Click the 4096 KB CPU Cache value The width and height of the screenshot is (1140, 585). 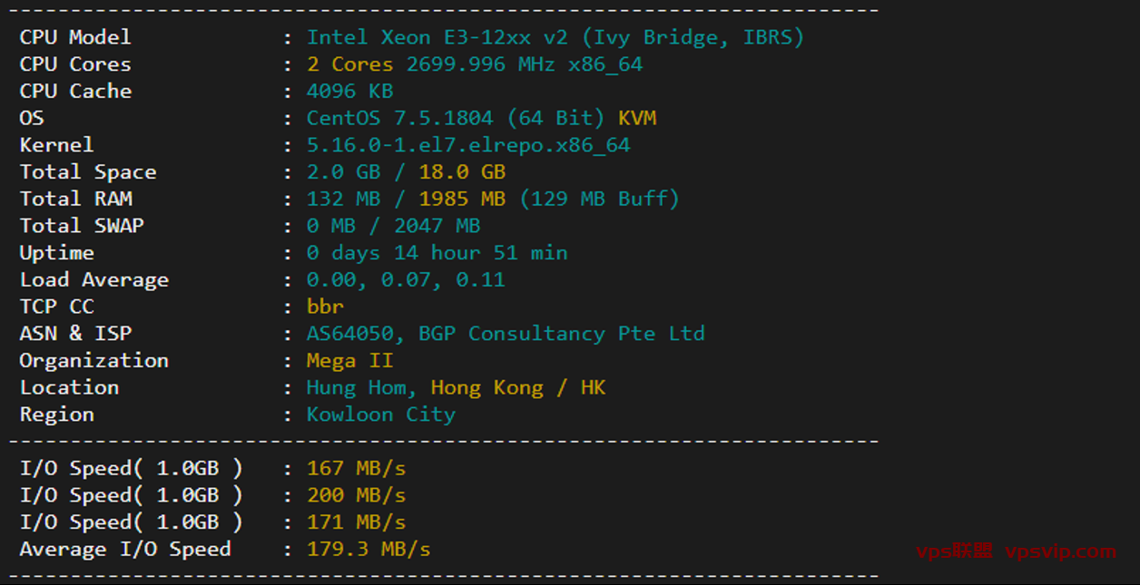coord(349,92)
